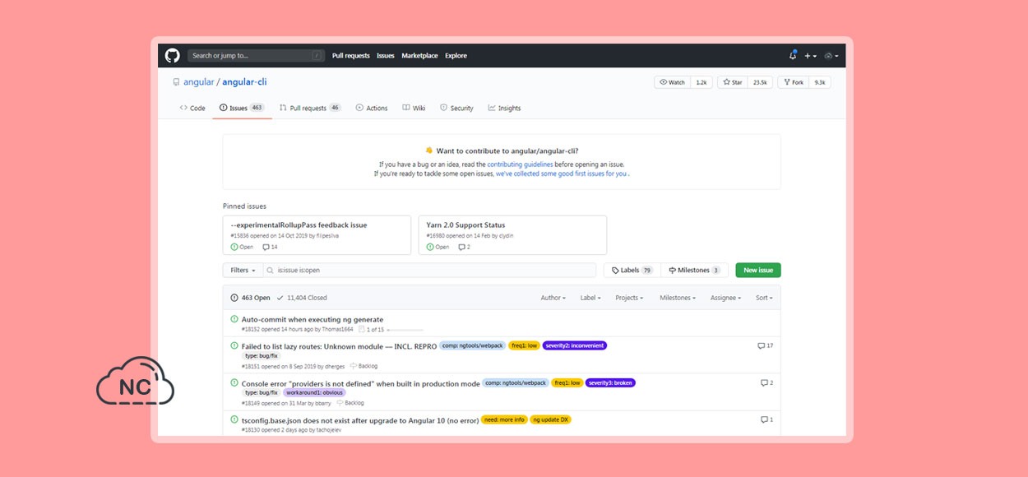
Task: Open the Insights tab
Action: tap(504, 109)
